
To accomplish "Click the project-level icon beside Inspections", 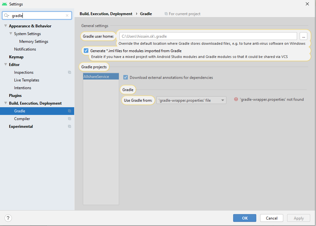I will point(70,72).
